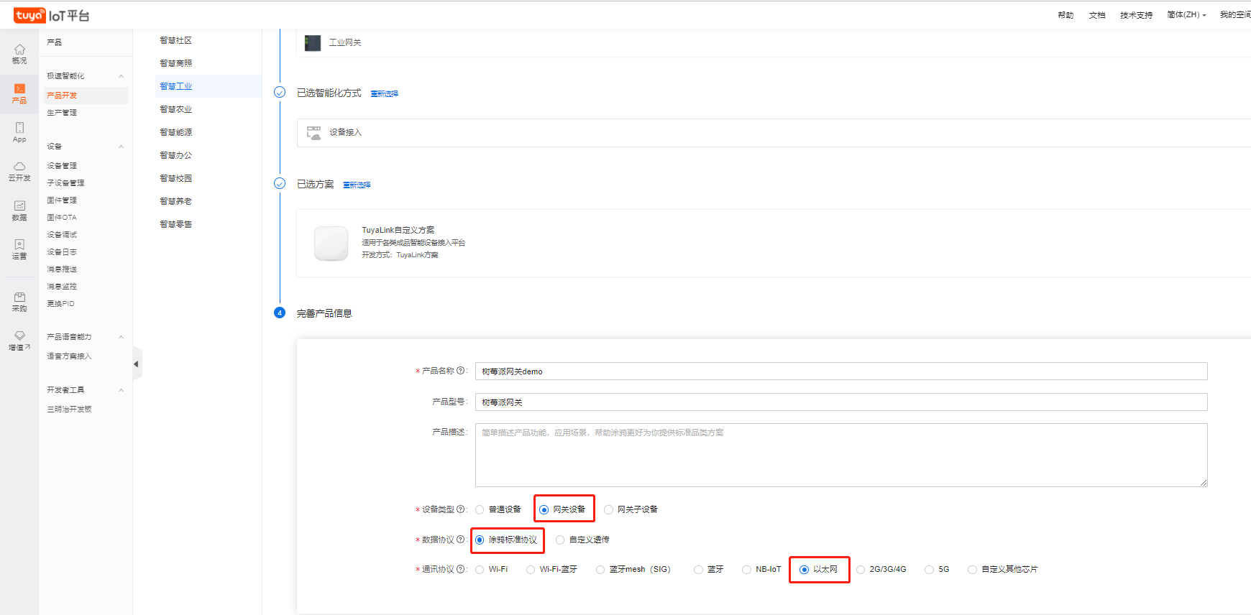
Task: Collapse the 设备 menu group
Action: pyautogui.click(x=121, y=147)
